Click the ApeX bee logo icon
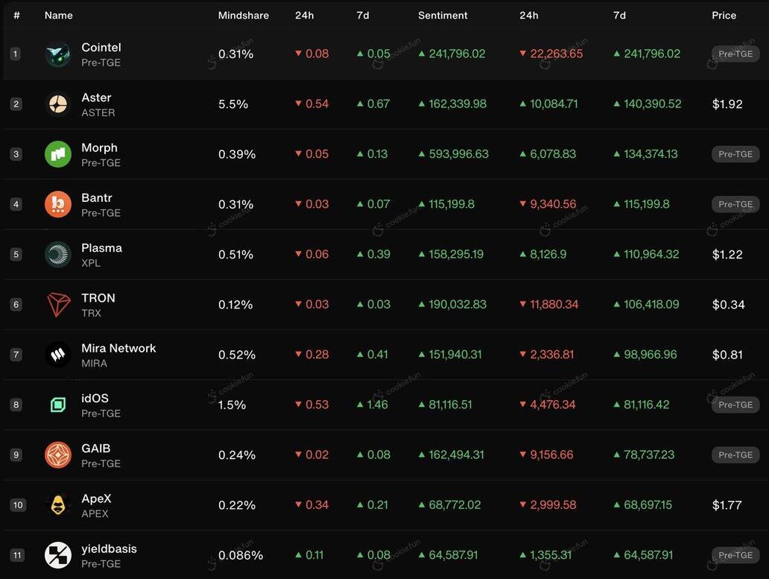 58,505
